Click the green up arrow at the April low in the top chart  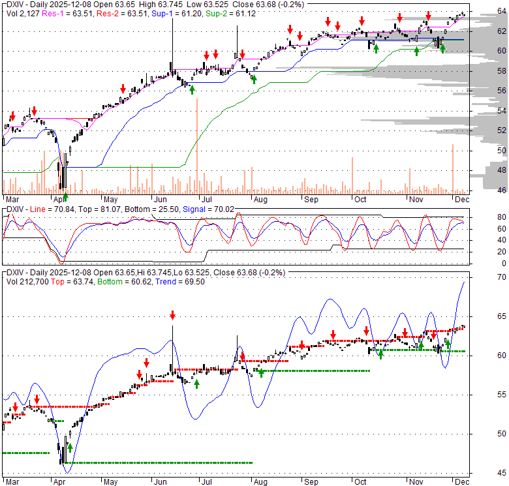(x=65, y=196)
